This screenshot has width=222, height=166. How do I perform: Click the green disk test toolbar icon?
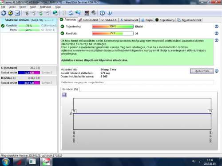[x=40, y=13]
